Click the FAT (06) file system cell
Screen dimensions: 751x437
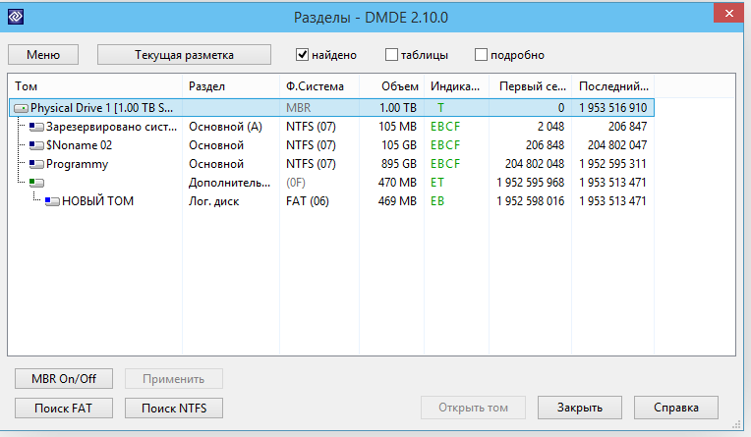pos(308,201)
